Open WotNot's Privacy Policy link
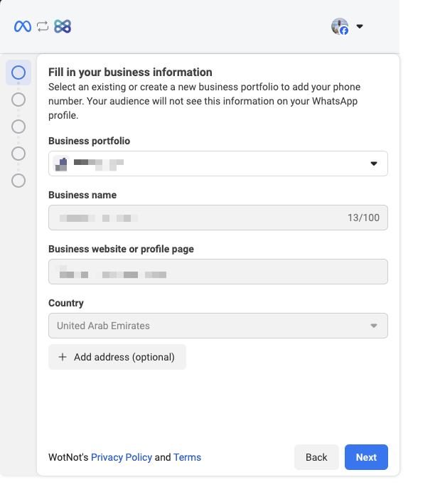 (122, 457)
